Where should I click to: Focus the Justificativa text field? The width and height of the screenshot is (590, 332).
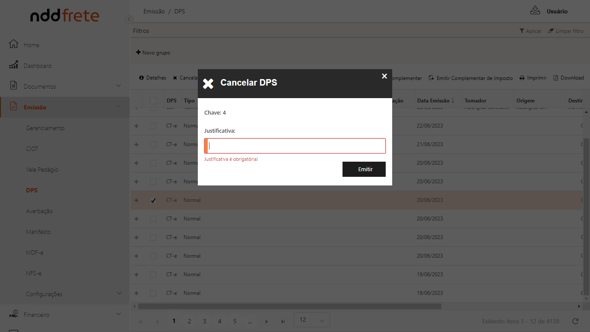coord(296,146)
